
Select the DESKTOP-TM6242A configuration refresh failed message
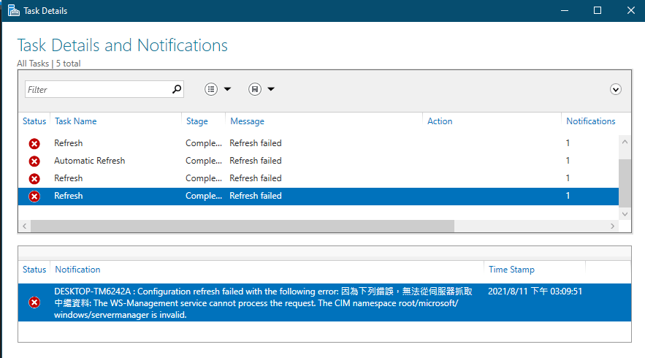click(x=263, y=303)
